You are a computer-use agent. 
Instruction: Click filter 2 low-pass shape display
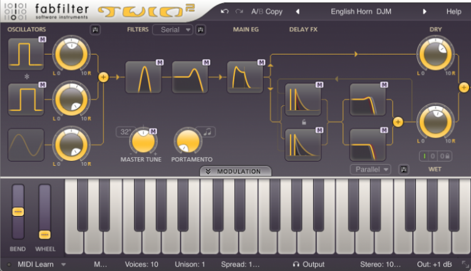click(190, 77)
